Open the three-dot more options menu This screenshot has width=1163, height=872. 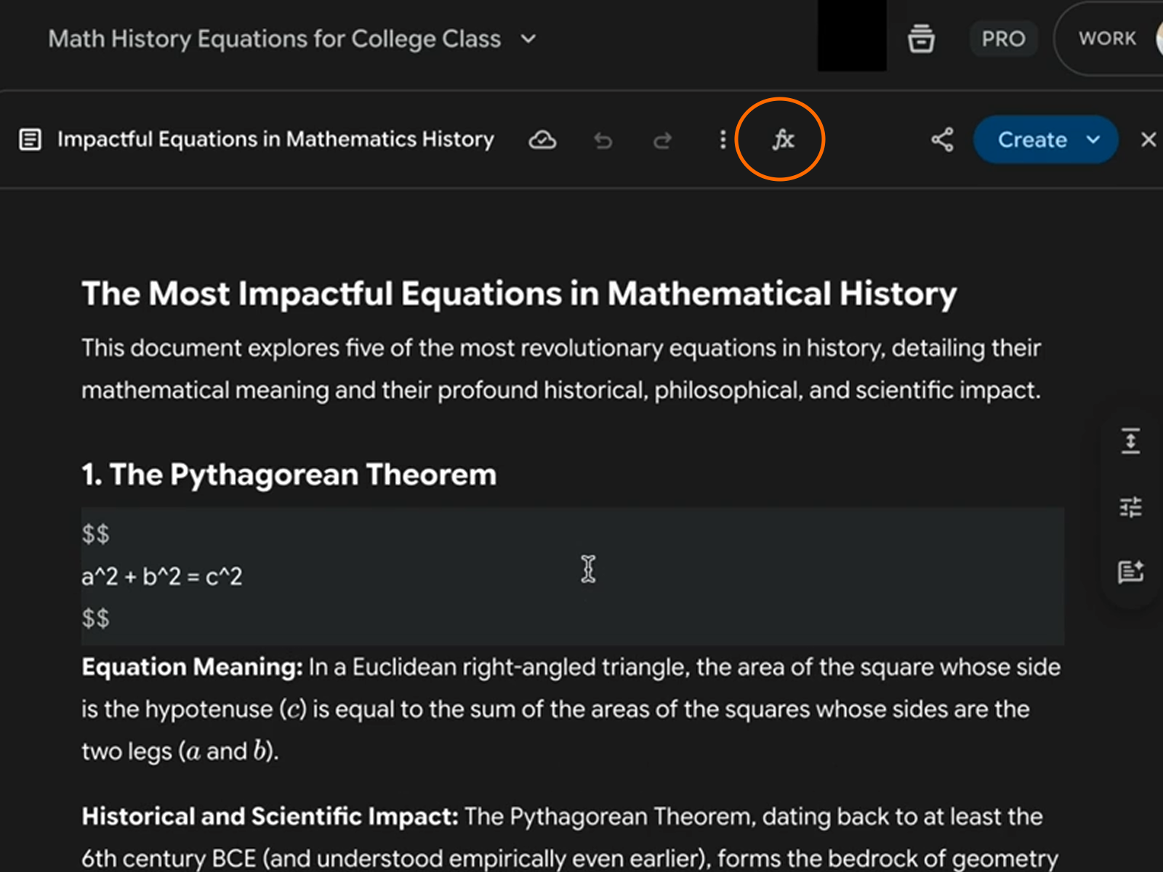click(723, 140)
